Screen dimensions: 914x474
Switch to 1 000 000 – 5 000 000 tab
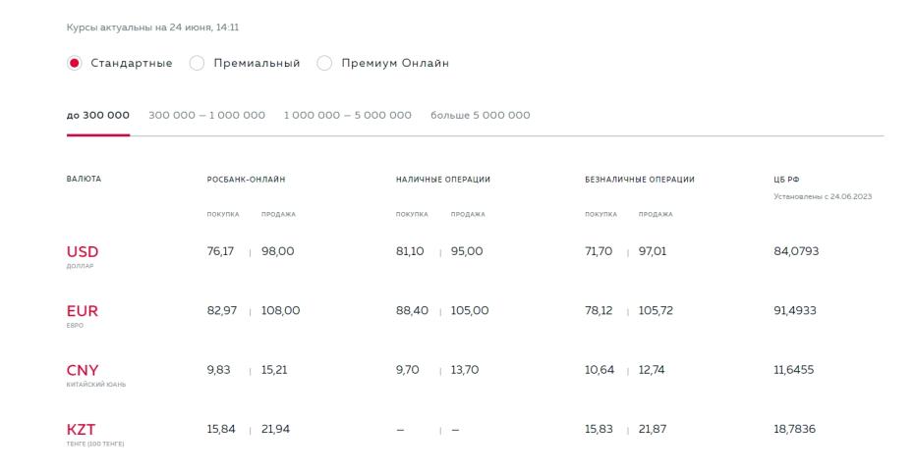click(347, 115)
